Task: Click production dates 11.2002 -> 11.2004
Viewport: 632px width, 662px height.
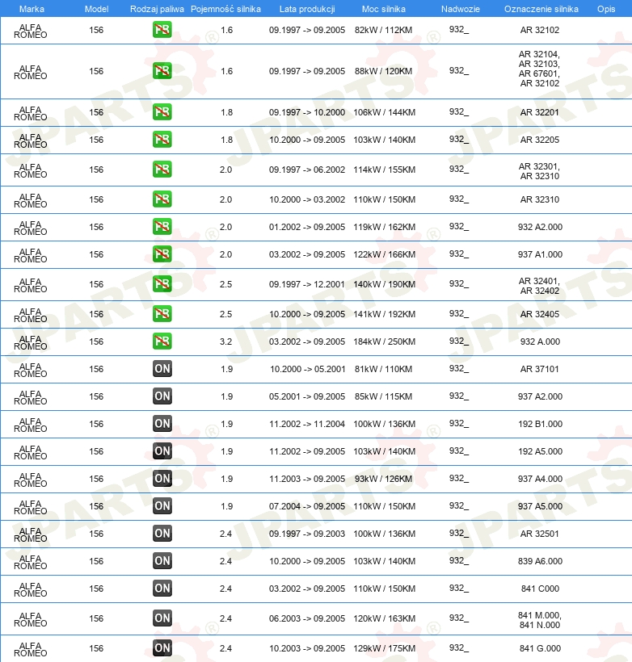Action: 307,424
